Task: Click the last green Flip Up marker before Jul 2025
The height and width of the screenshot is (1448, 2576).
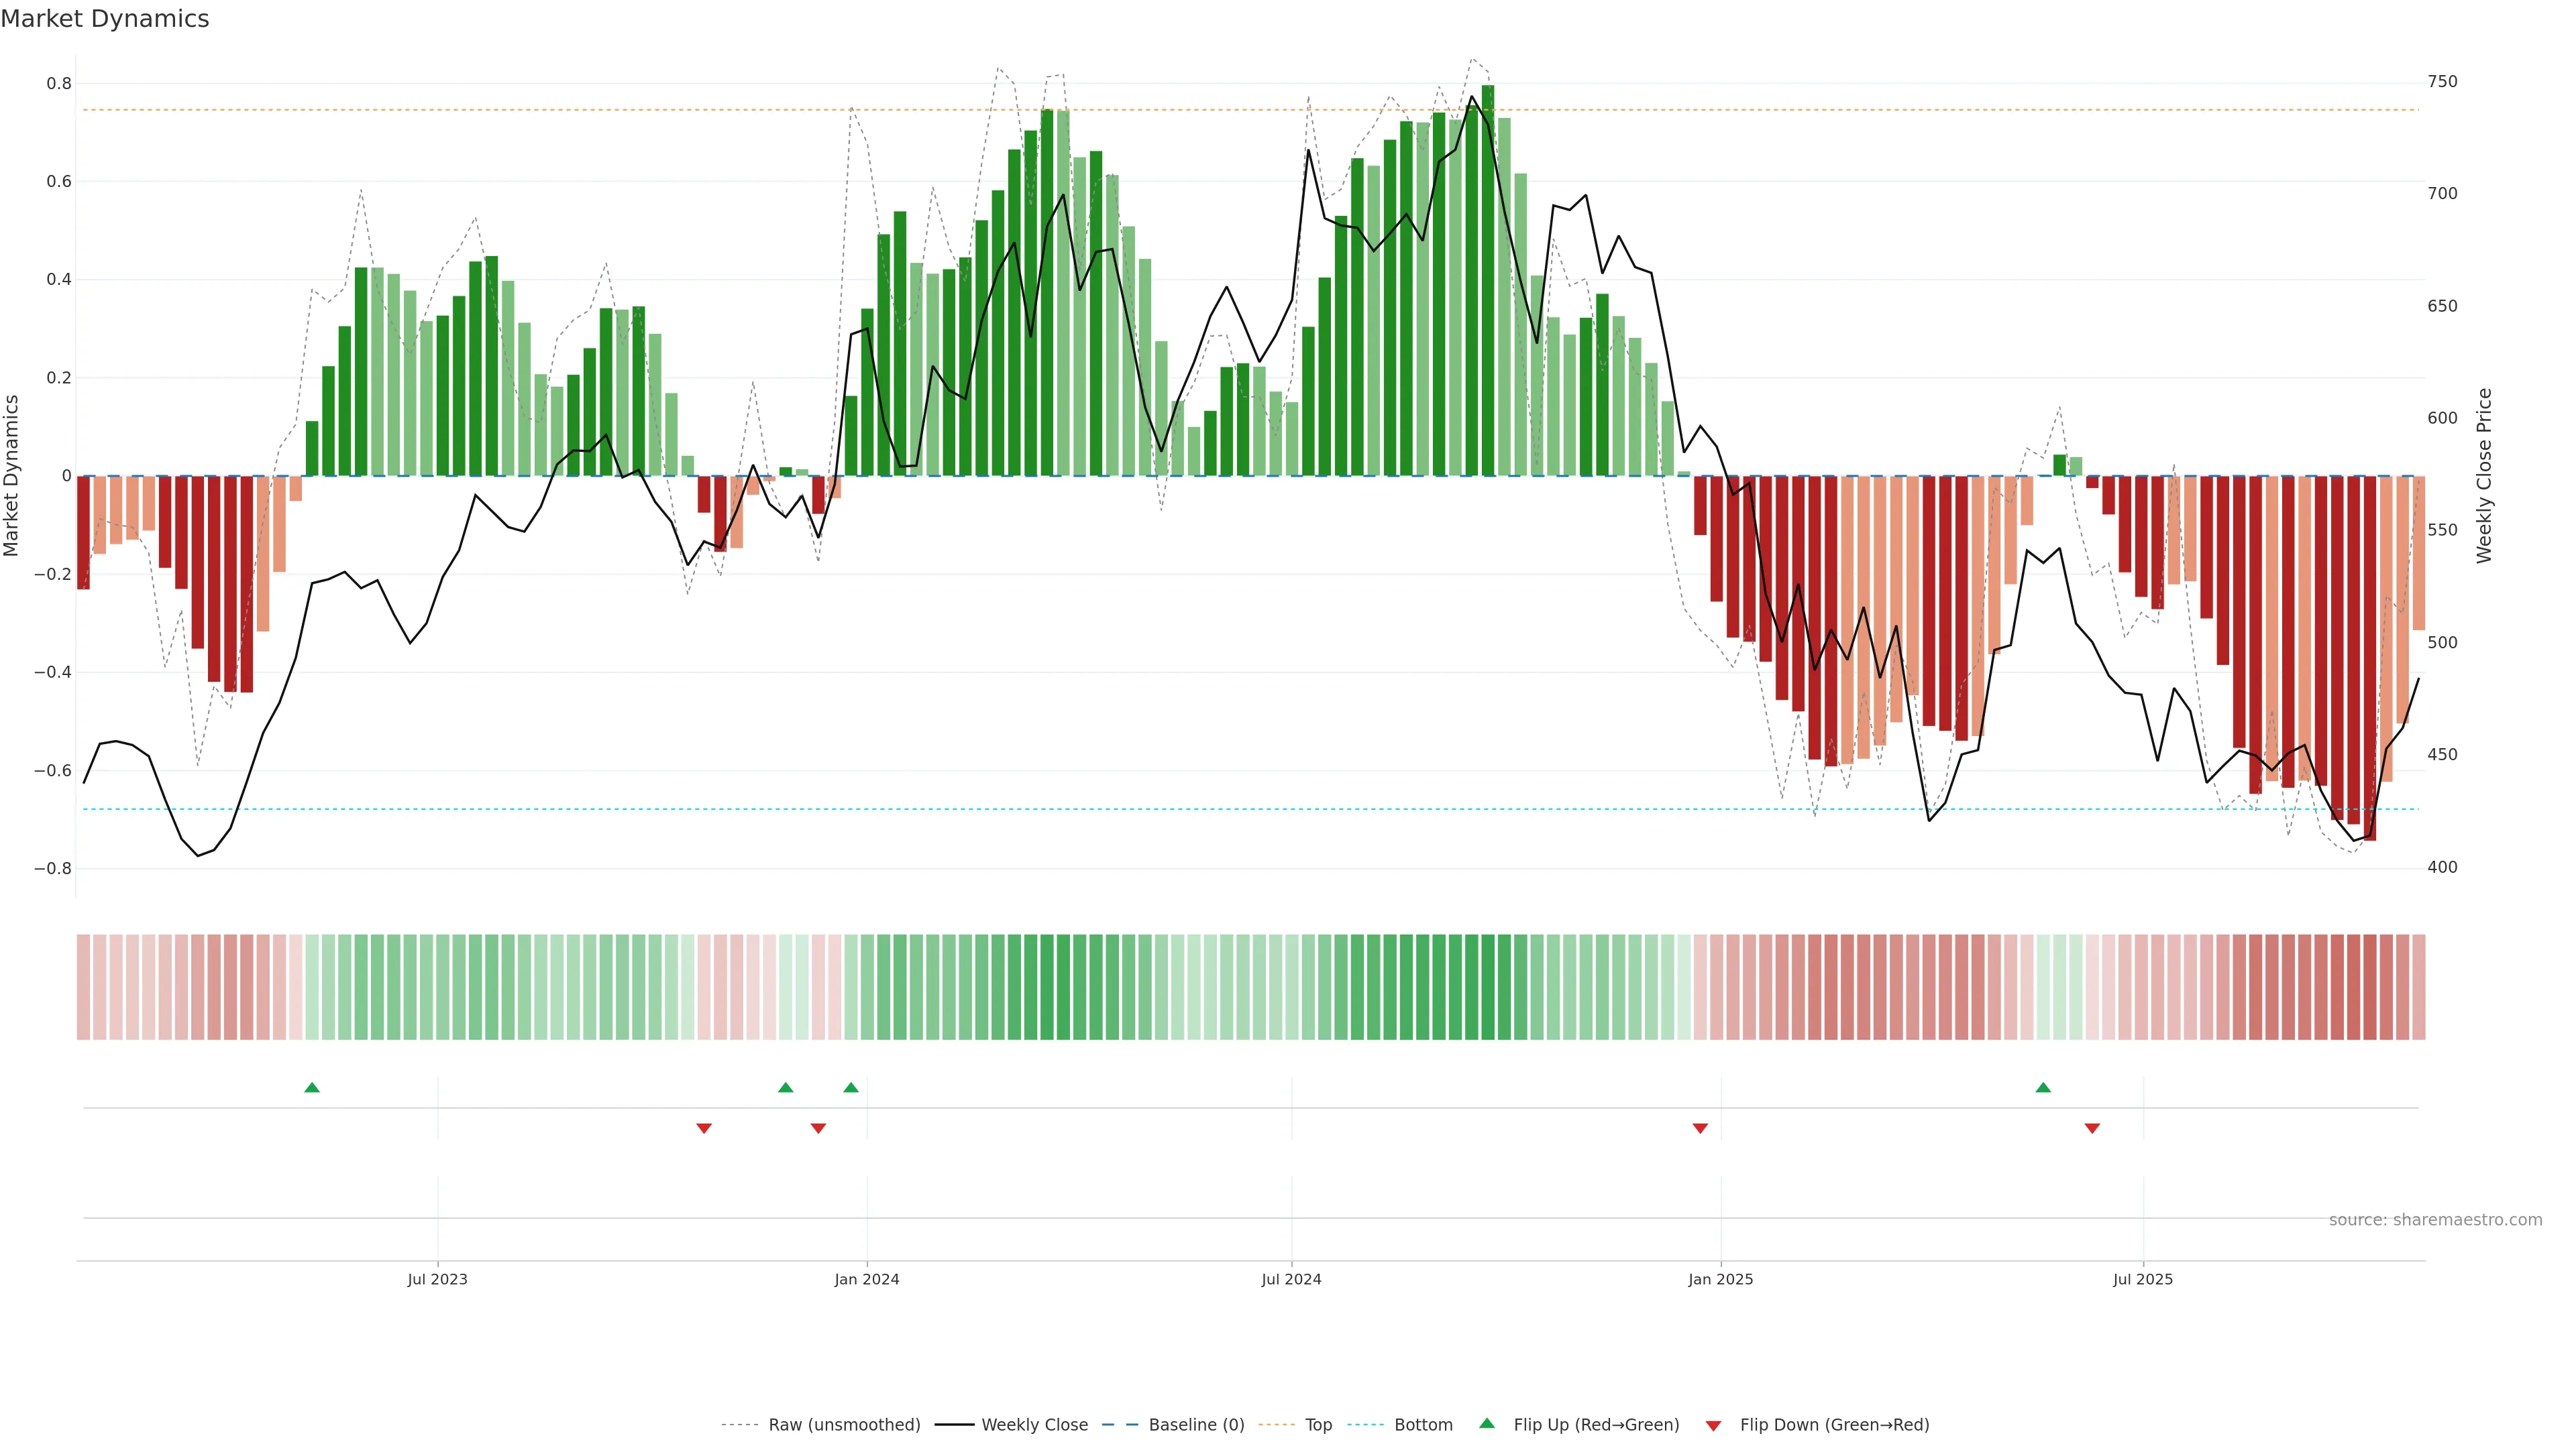Action: coord(2043,1087)
